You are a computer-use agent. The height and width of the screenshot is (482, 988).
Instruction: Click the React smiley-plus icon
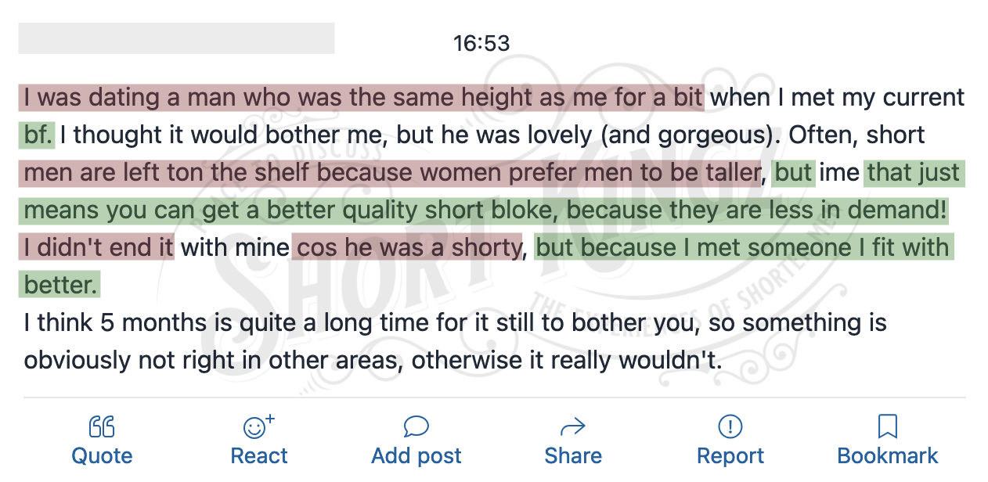[259, 426]
